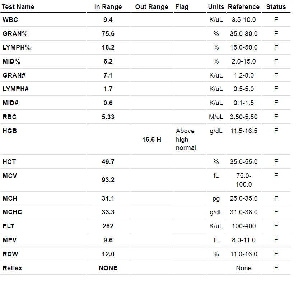Click the RBC reference range 3.50-5.50

coord(244,117)
